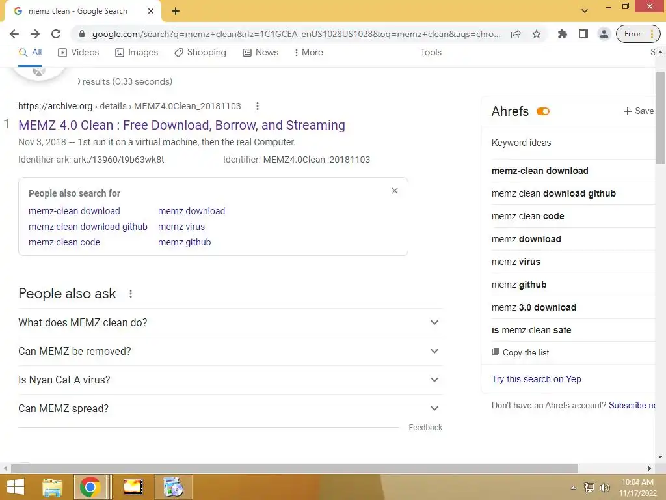Open the memz virus related search

click(181, 227)
